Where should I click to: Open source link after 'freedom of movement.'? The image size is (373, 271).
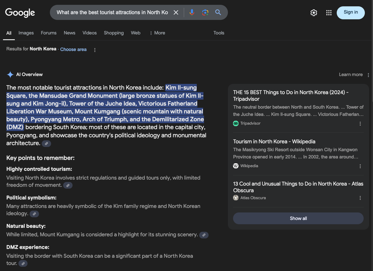68,185
